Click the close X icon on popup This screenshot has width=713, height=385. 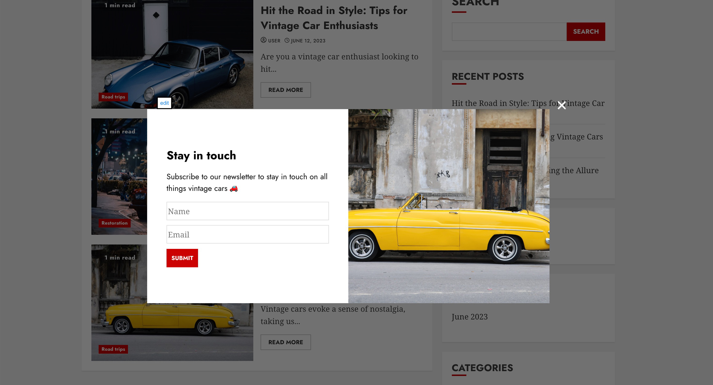coord(562,105)
